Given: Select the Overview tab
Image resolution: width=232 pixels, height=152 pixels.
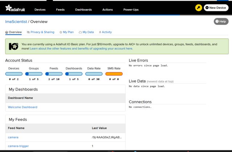Looking at the screenshot, I should 13,32.
